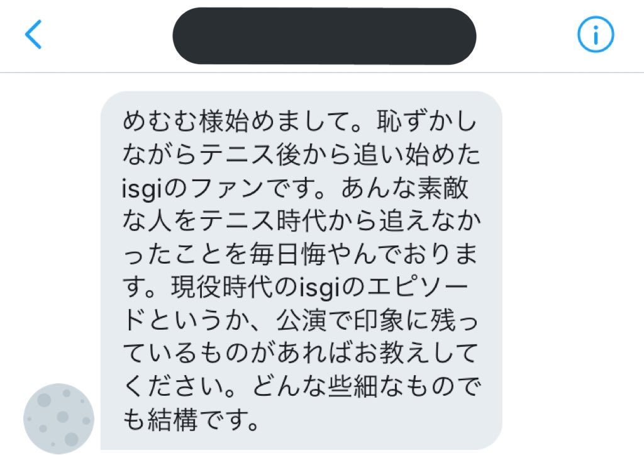
Task: Tap the line ドというか、公演で印象に残っ
Action: 300,320
